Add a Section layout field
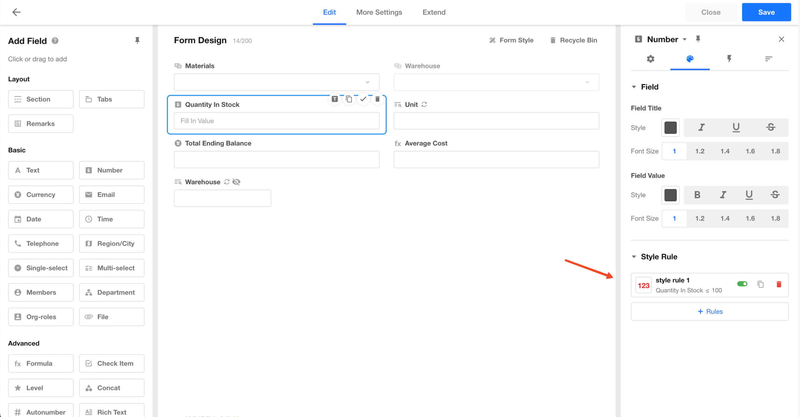The image size is (800, 417). point(41,99)
